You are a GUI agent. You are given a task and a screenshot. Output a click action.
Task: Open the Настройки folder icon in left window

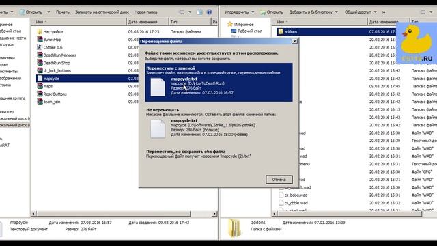[40, 32]
